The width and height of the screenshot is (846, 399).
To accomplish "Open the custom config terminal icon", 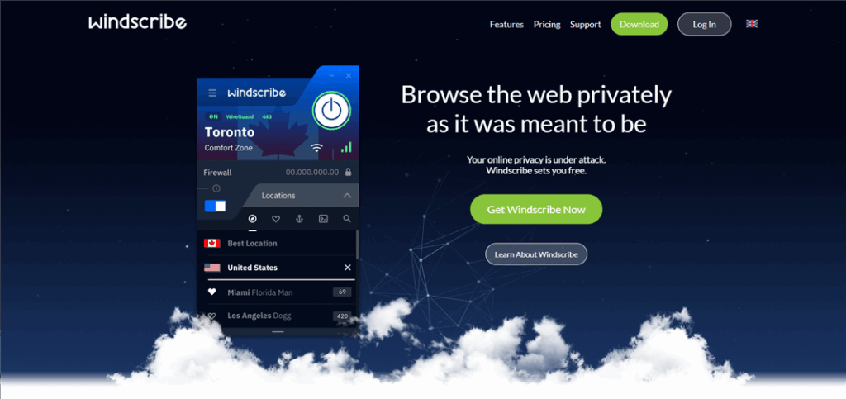I will 323,219.
